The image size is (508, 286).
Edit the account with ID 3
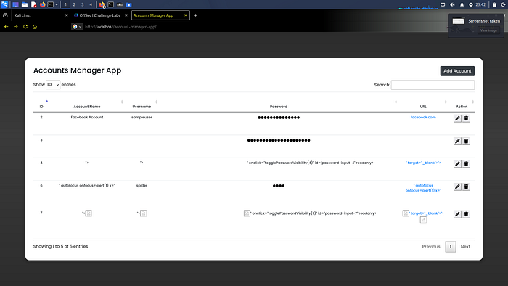pos(457,142)
